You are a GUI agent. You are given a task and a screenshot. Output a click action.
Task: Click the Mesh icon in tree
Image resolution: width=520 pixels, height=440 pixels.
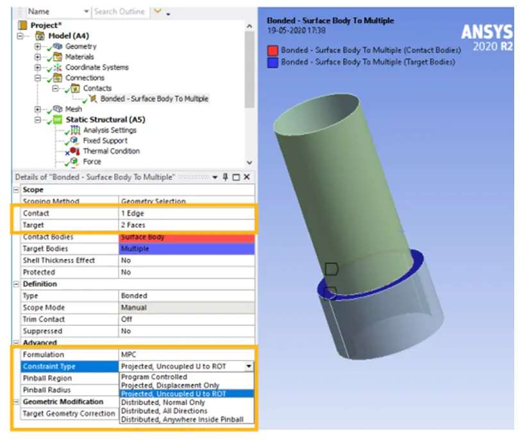click(58, 109)
